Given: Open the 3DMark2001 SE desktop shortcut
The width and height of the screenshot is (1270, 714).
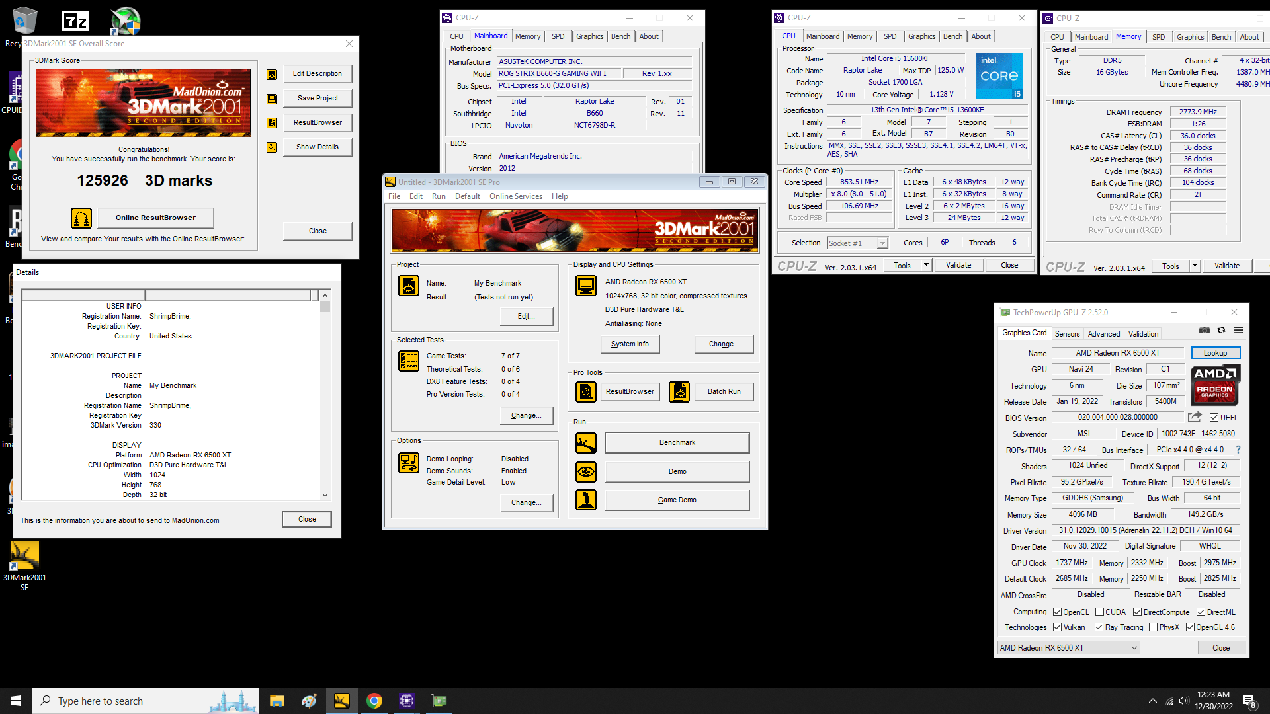Looking at the screenshot, I should pos(24,566).
